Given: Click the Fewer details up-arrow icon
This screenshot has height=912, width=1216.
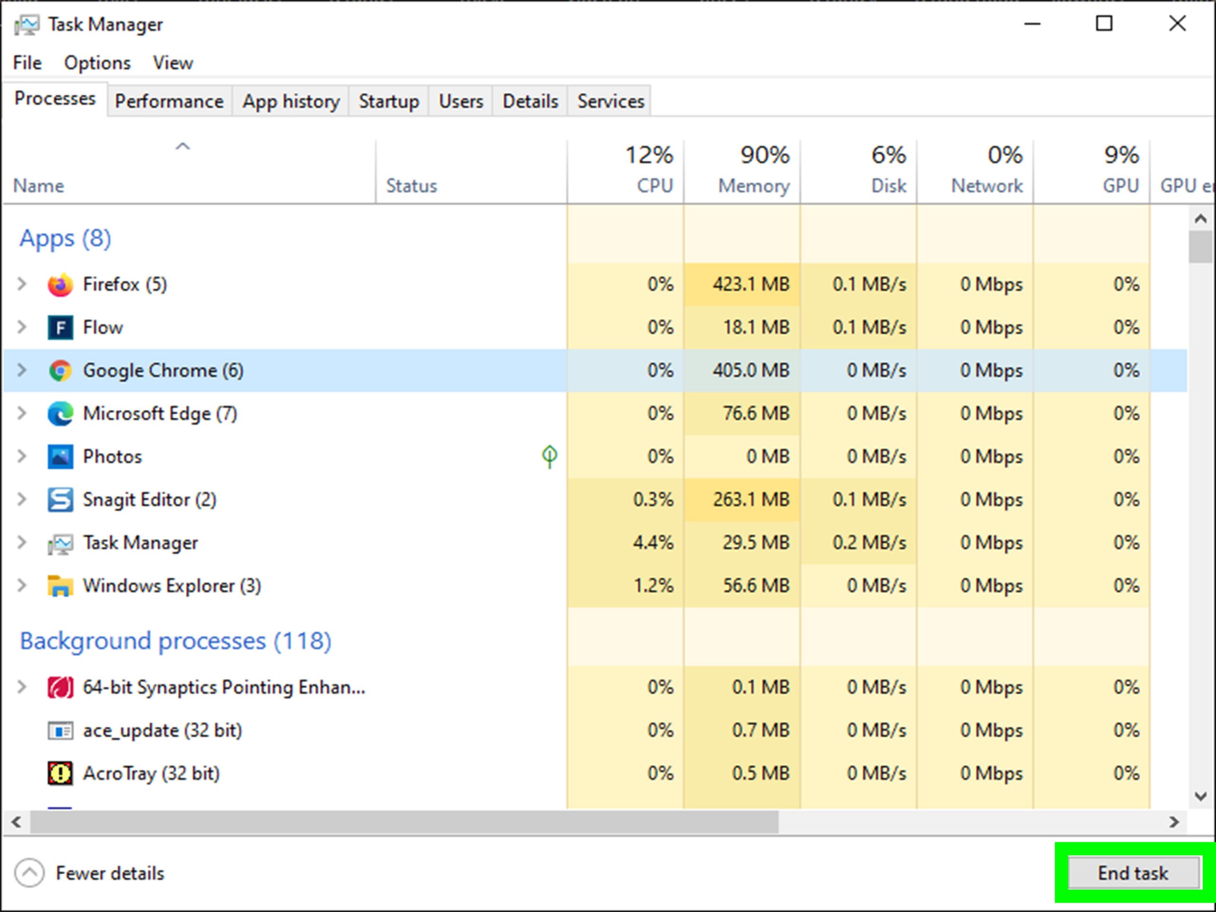Looking at the screenshot, I should 29,873.
